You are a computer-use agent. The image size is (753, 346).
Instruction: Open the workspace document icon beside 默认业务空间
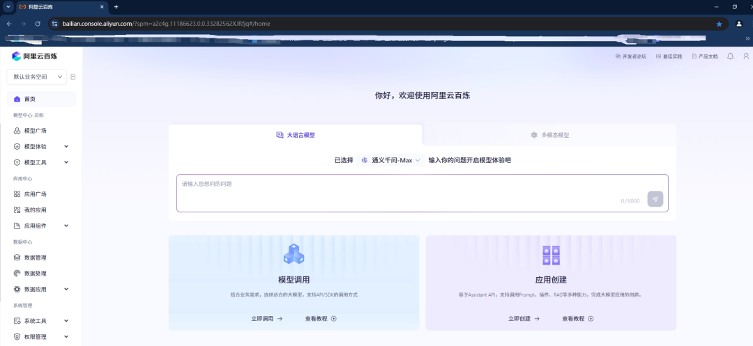(x=73, y=77)
